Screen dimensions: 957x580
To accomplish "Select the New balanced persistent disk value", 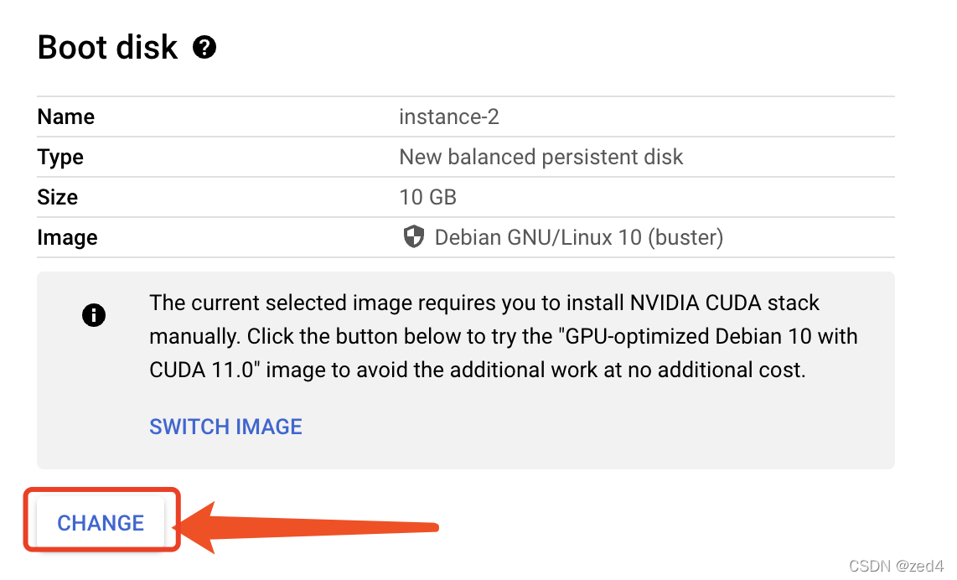I will pos(541,157).
